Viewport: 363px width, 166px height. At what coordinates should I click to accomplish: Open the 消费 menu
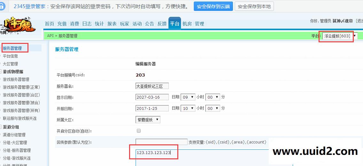click(74, 24)
